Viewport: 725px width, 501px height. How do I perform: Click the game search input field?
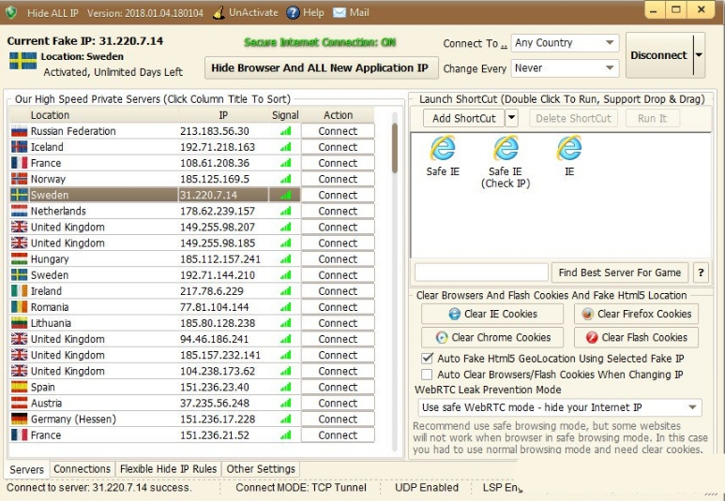coord(481,273)
